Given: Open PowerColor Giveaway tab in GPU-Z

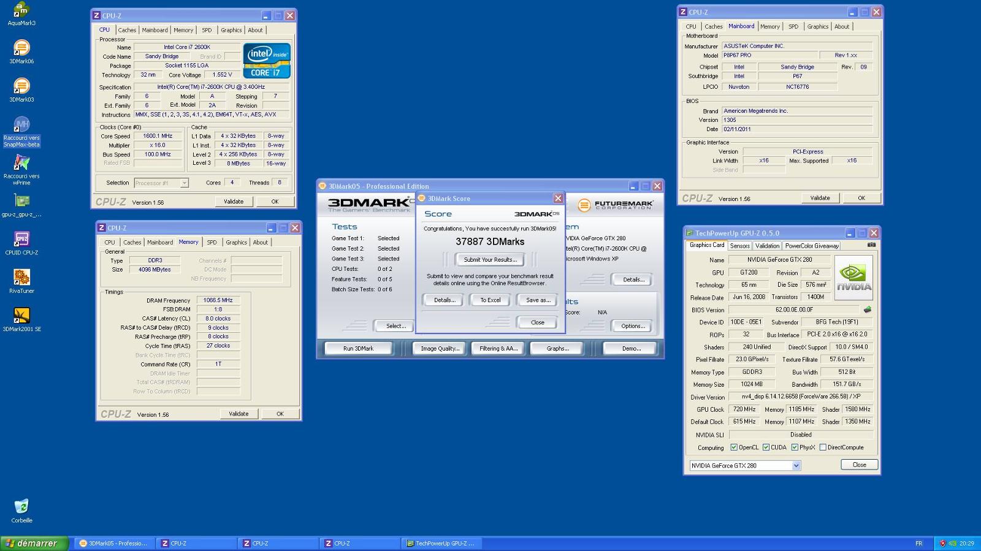Looking at the screenshot, I should pos(811,246).
